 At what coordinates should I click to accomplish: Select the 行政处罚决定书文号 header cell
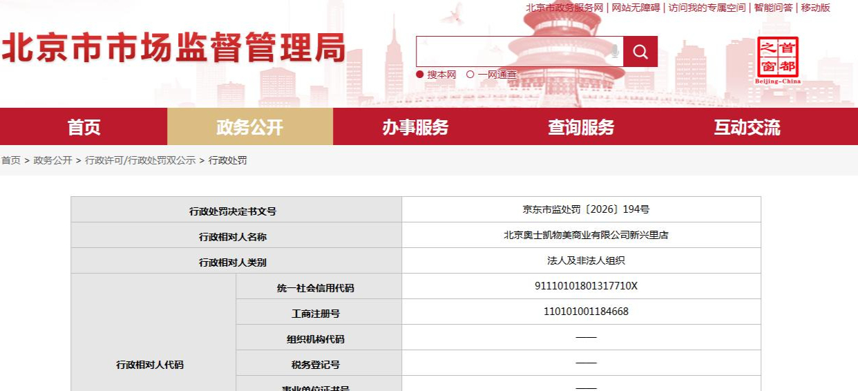click(x=236, y=210)
